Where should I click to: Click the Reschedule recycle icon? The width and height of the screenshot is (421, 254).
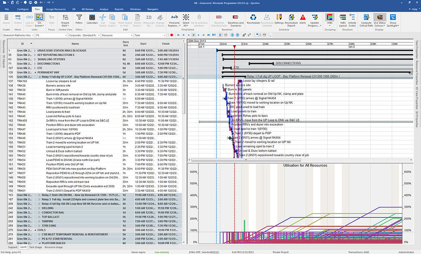253,18
